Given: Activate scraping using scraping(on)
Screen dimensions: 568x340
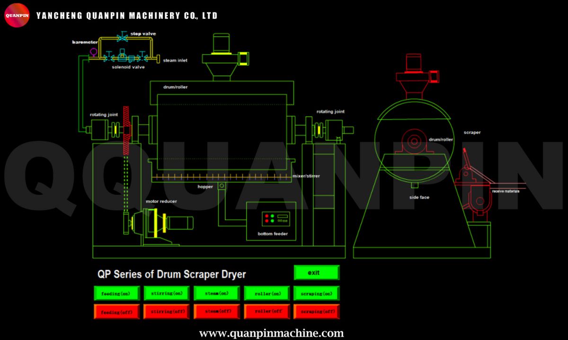Looking at the screenshot, I should 317,293.
